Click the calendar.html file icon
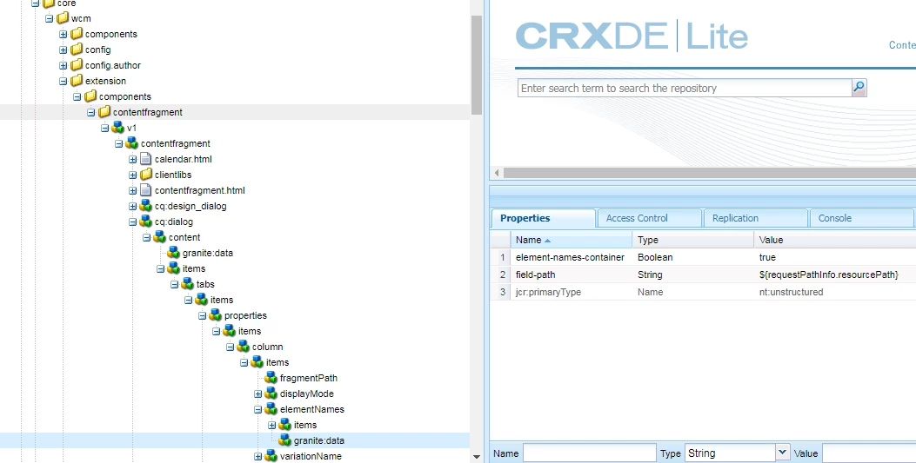The image size is (916, 463). pos(146,159)
